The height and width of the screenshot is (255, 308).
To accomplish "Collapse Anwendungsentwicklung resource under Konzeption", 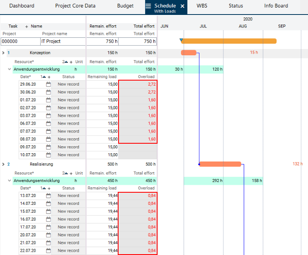I will (10, 69).
